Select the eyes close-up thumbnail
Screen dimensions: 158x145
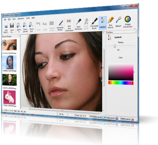(x=10, y=45)
